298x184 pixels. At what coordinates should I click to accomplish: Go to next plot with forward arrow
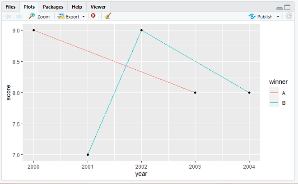pyautogui.click(x=19, y=17)
